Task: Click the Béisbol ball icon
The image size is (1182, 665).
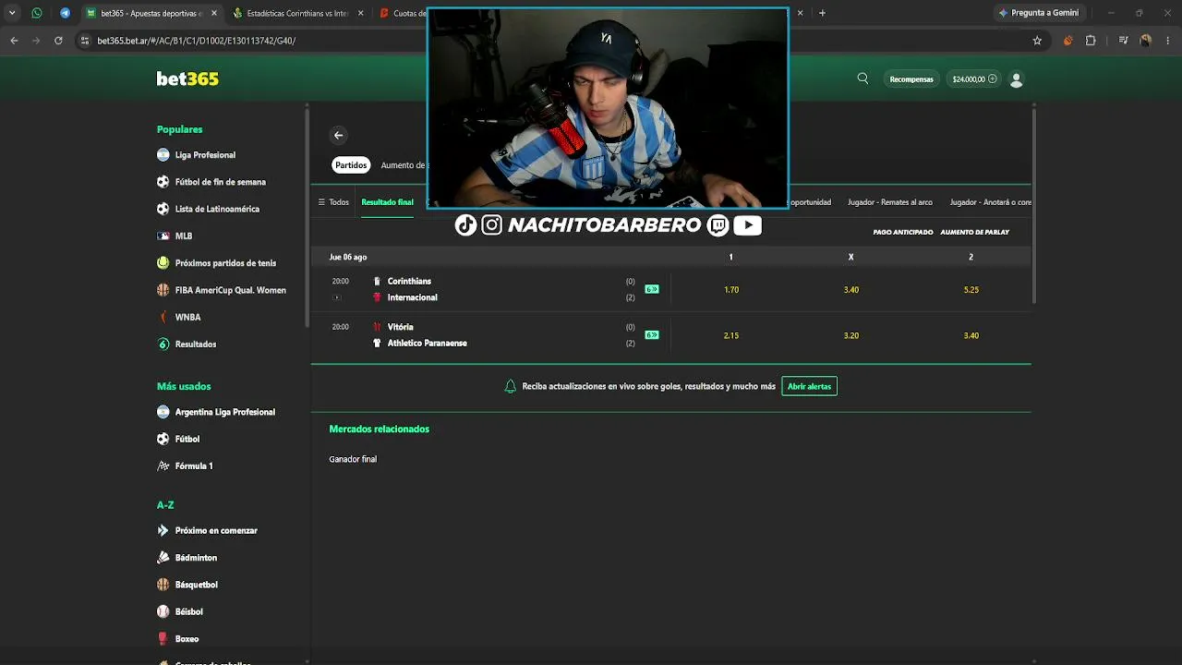Action: click(x=163, y=611)
